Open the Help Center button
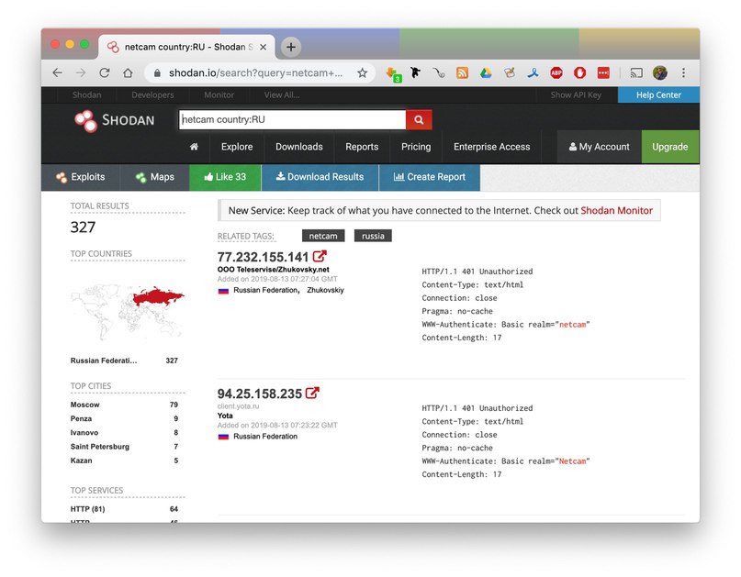The width and height of the screenshot is (741, 577). pyautogui.click(x=658, y=94)
